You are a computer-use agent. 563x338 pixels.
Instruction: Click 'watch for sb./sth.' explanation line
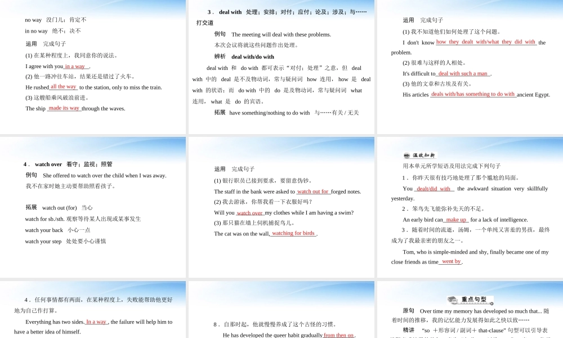83,219
